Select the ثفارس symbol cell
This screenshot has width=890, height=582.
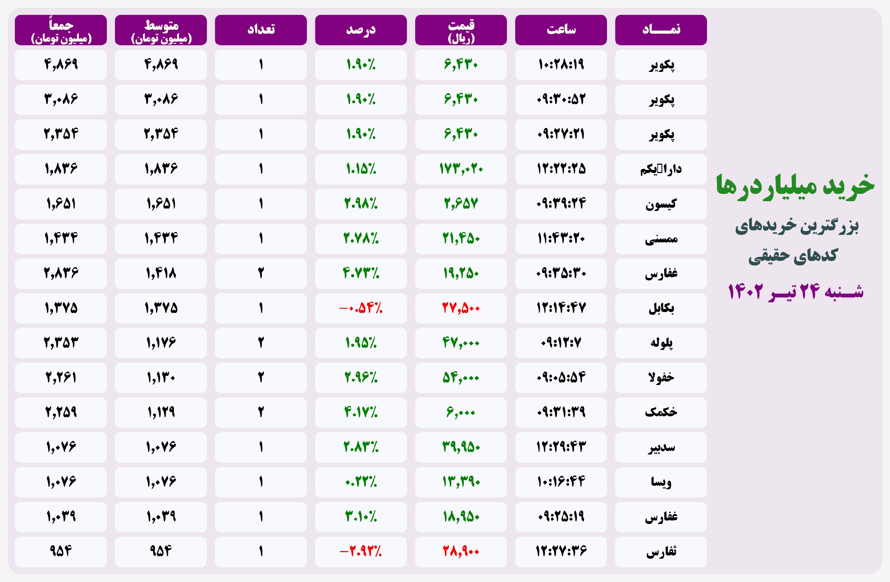(661, 552)
